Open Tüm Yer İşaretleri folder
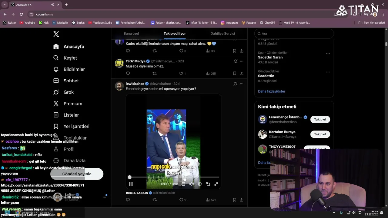The height and width of the screenshot is (218, 388). [371, 23]
